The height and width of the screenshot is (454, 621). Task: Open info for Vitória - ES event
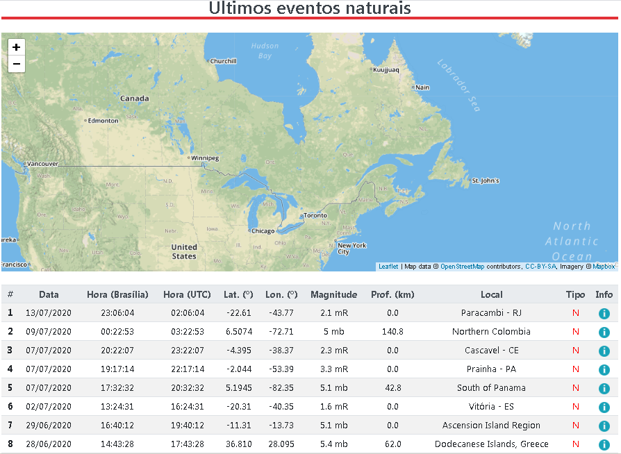604,407
